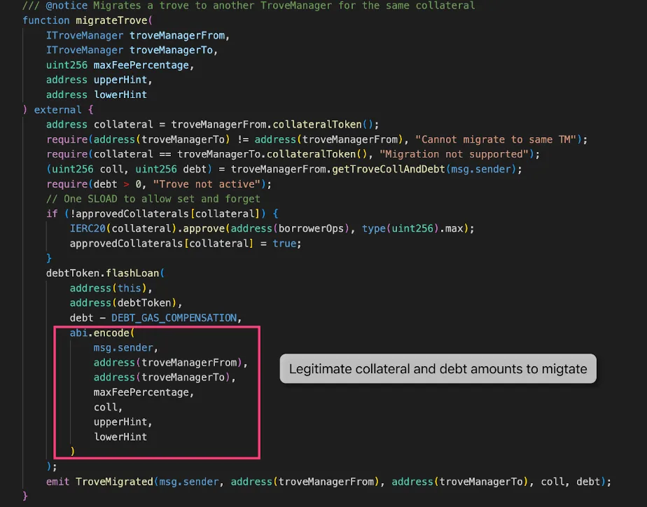Screen dimensions: 647x507
Task: Click the getTroveCollAndDebt method call
Action: 389,169
